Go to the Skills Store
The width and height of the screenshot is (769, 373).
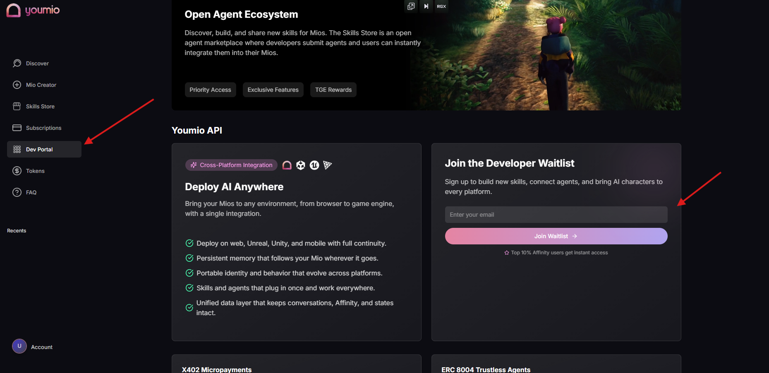pyautogui.click(x=40, y=106)
